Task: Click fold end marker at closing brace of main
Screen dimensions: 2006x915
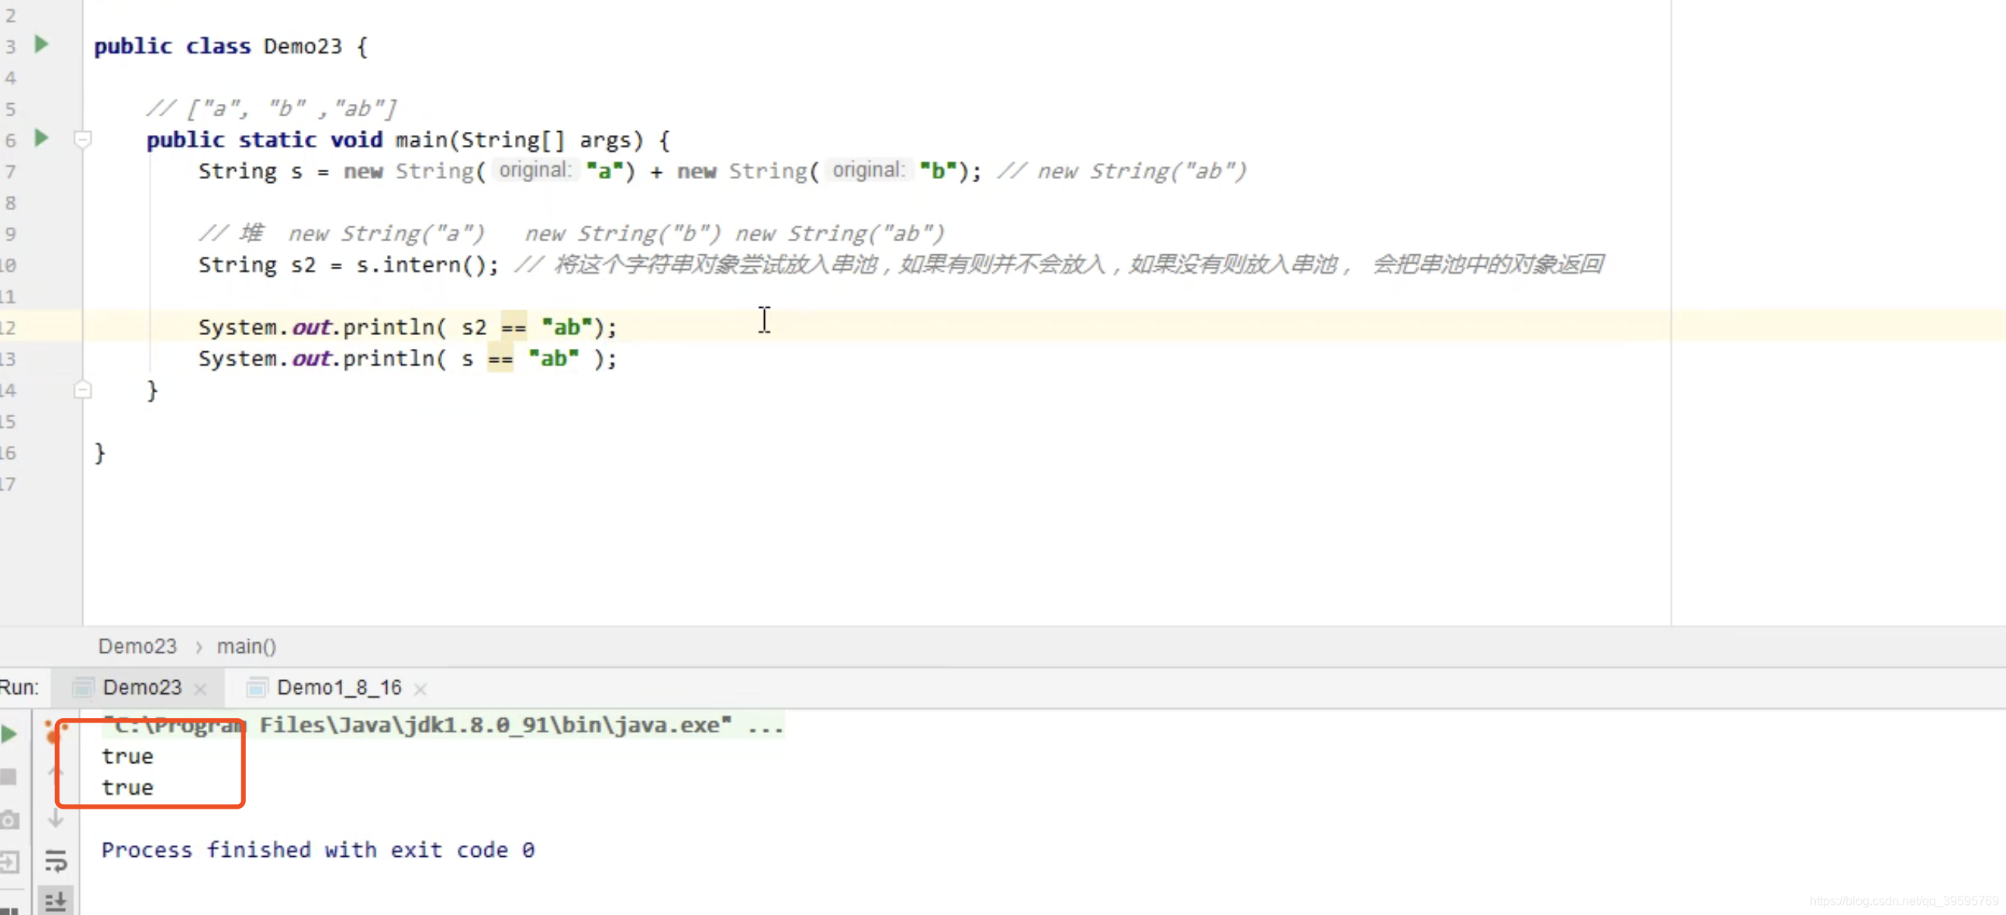Action: (82, 389)
